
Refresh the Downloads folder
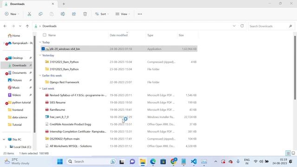pyautogui.click(x=242, y=26)
